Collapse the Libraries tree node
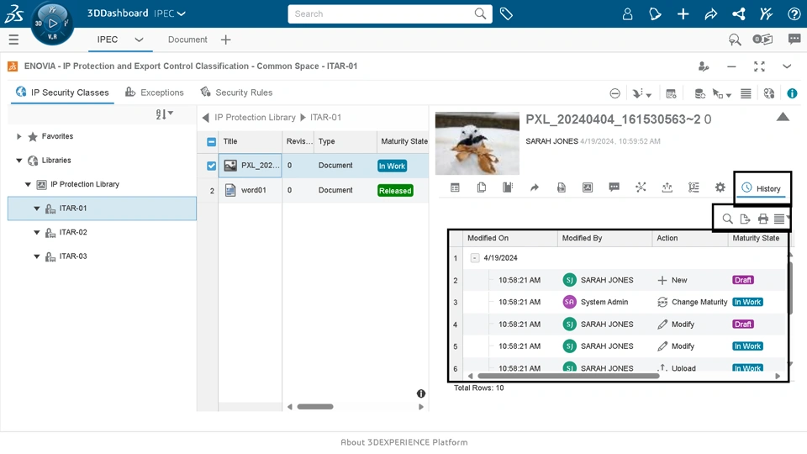The width and height of the screenshot is (807, 454). point(19,161)
